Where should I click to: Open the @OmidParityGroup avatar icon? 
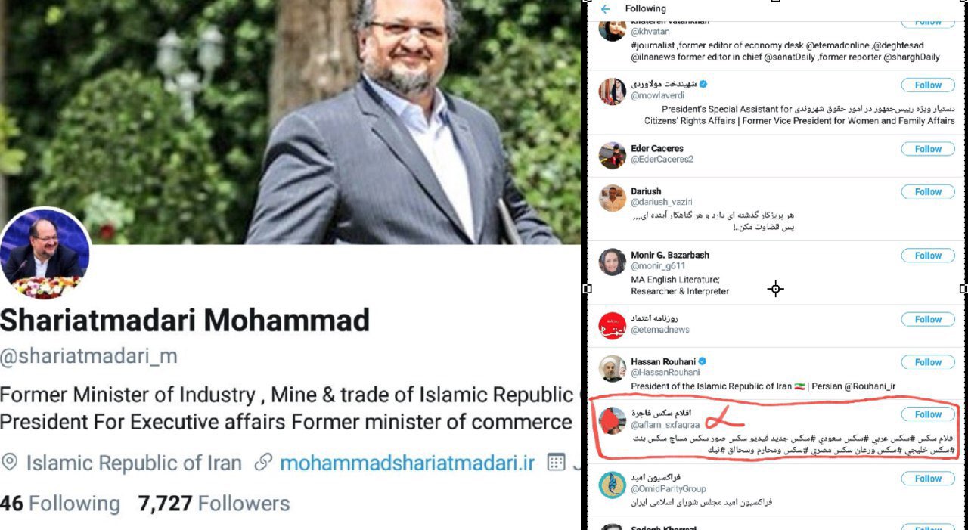point(612,485)
